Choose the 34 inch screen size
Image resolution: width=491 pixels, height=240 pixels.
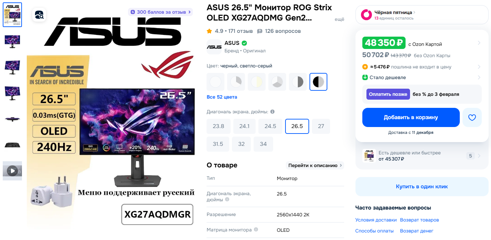coord(263,144)
